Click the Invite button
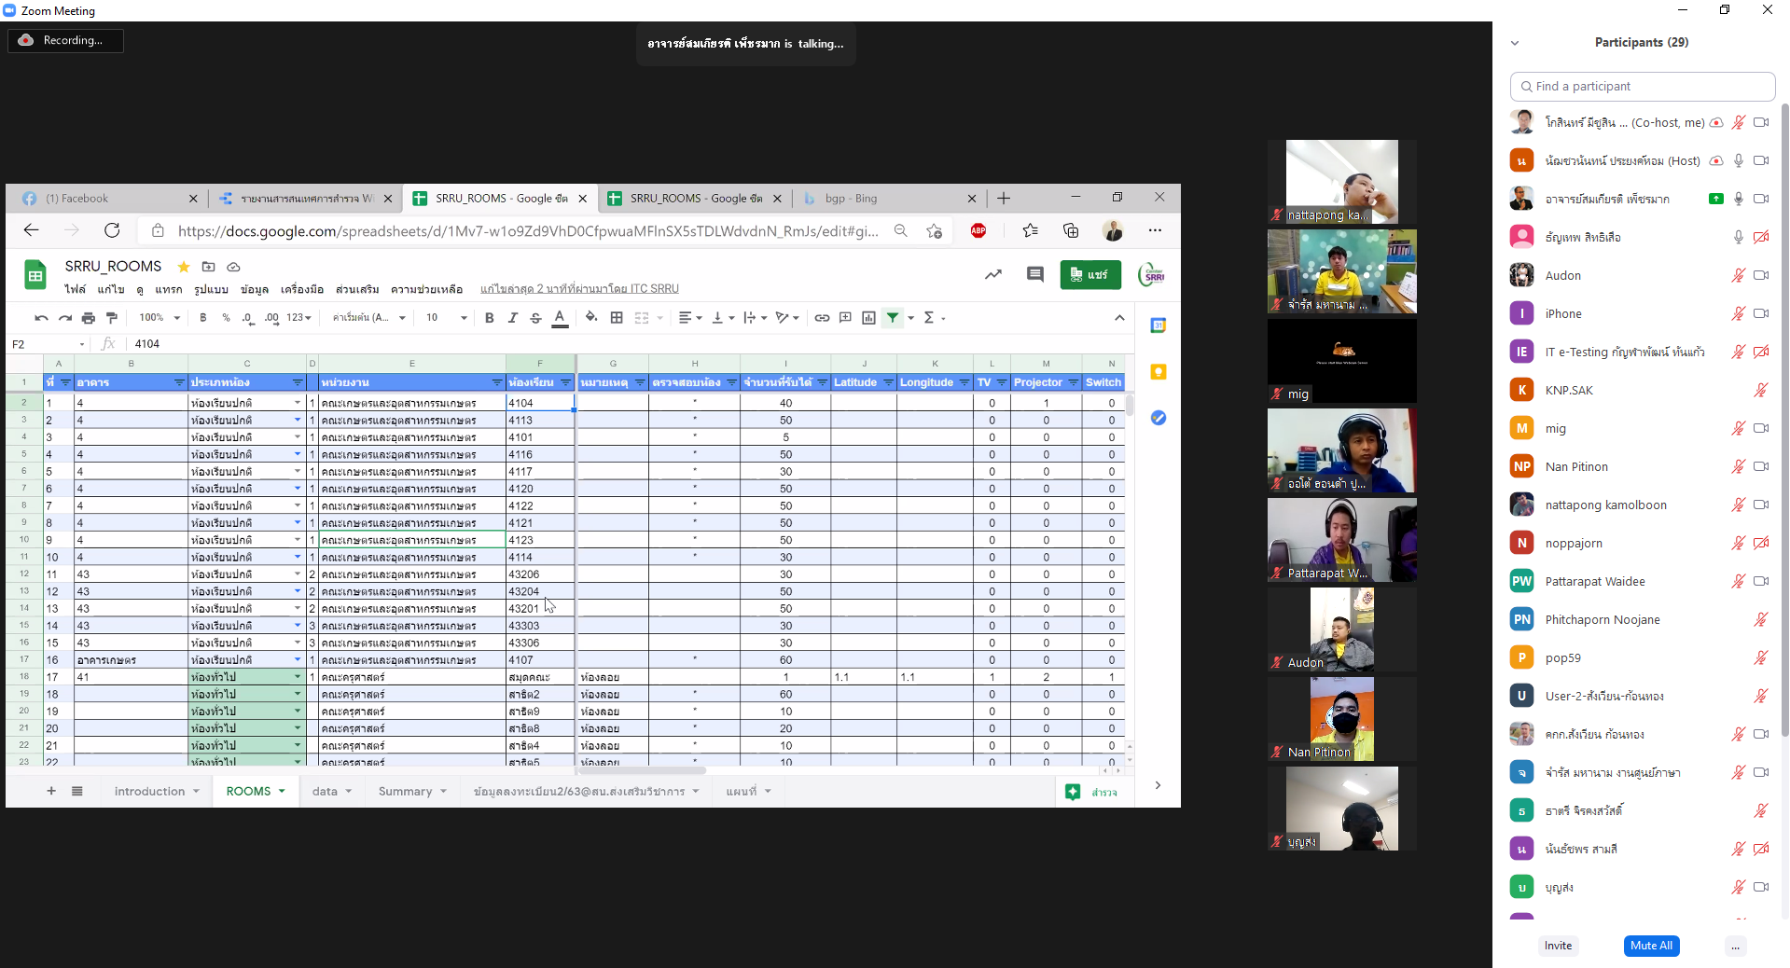1790x968 pixels. tap(1558, 946)
